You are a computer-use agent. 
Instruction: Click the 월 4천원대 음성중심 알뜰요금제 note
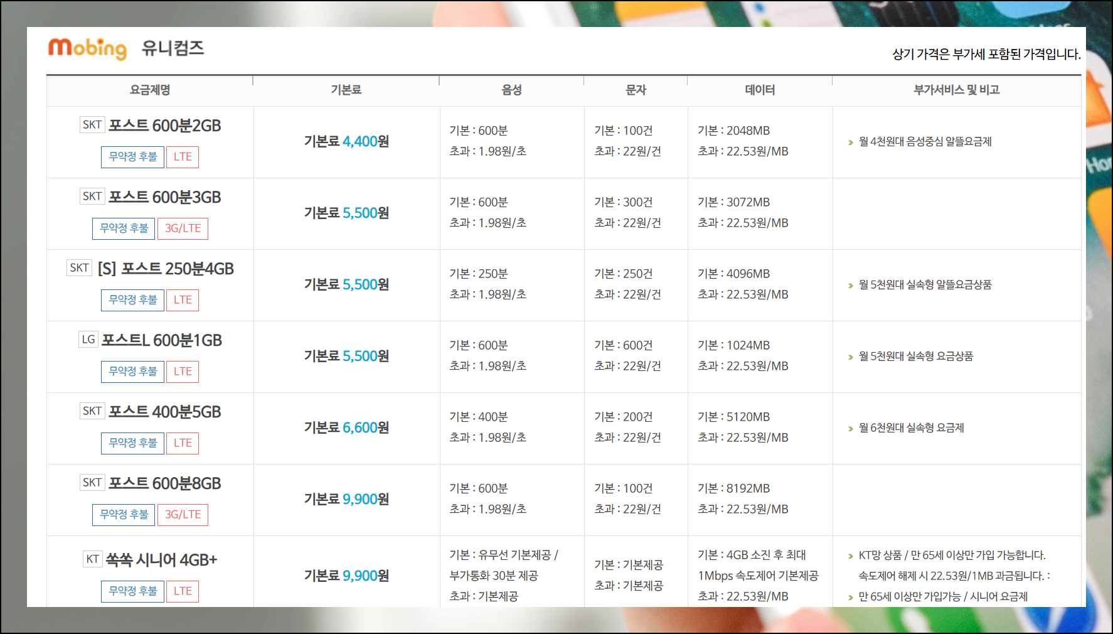coord(925,142)
